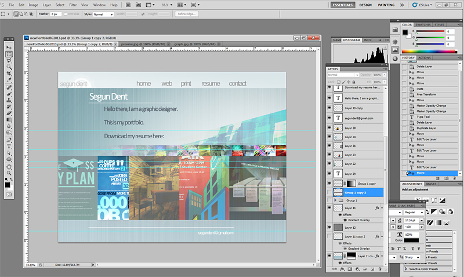This screenshot has height=277, width=464.
Task: Switch to graph.jpg document tab
Action: pos(194,44)
